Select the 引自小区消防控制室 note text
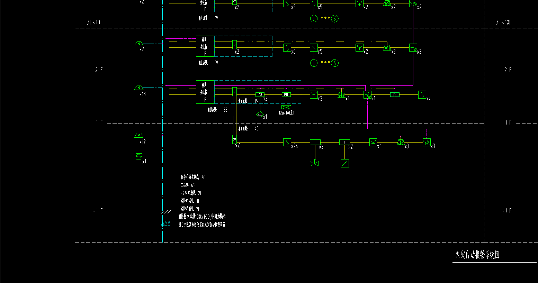 202,224
